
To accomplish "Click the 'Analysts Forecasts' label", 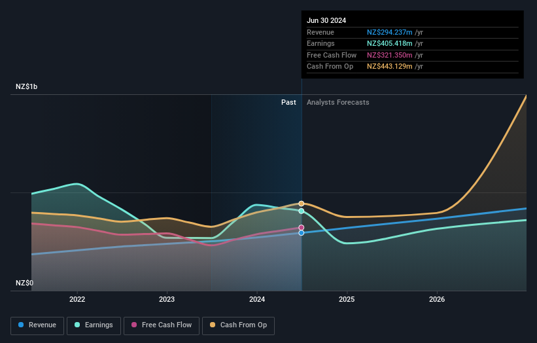I will pyautogui.click(x=338, y=103).
